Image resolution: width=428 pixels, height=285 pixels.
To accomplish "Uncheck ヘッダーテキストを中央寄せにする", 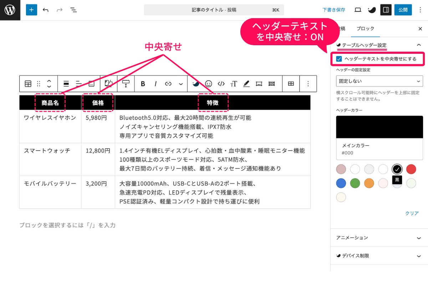I will 338,58.
